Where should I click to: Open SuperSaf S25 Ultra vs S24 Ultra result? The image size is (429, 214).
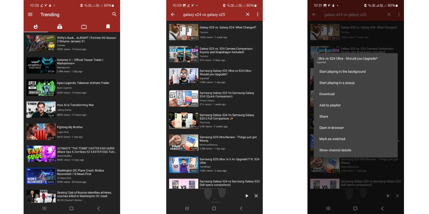[214, 76]
